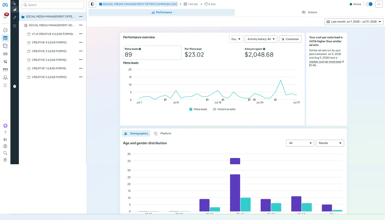
Task: Click sidebar search magnifier icon
Action: click(x=5, y=153)
